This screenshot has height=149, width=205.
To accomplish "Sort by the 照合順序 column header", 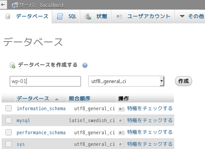I will pyautogui.click(x=80, y=99).
